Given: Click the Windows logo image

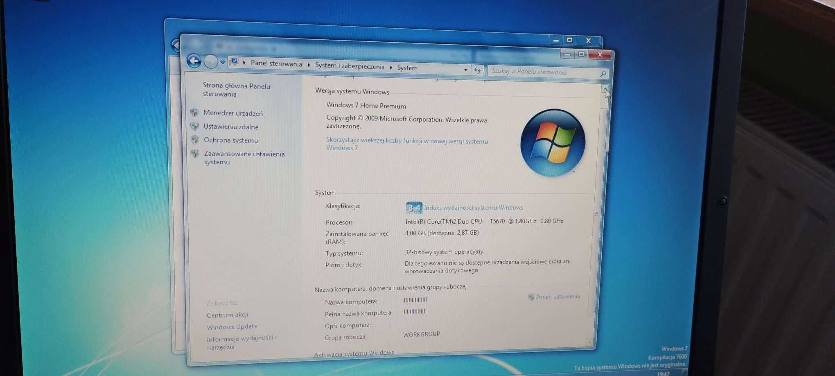Looking at the screenshot, I should pyautogui.click(x=553, y=143).
